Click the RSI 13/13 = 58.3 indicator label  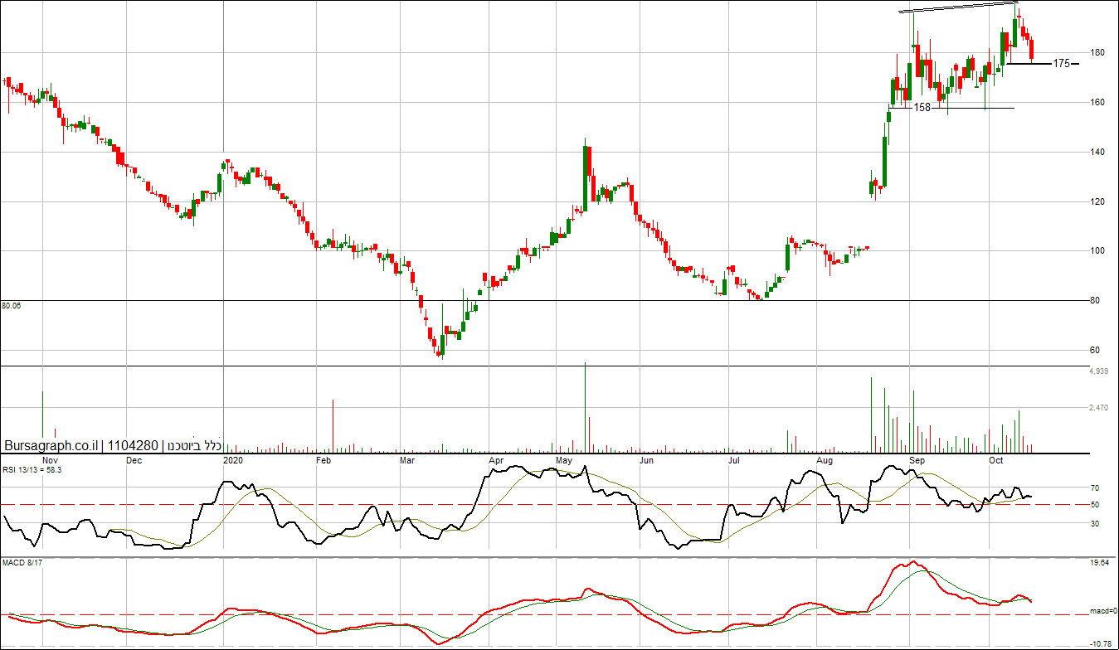pos(32,469)
